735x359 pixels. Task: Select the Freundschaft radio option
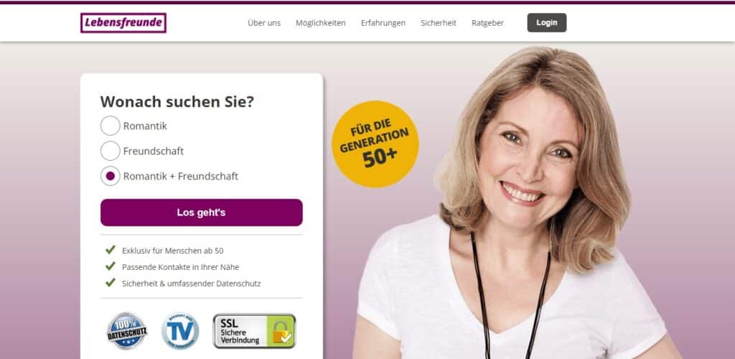pos(110,151)
